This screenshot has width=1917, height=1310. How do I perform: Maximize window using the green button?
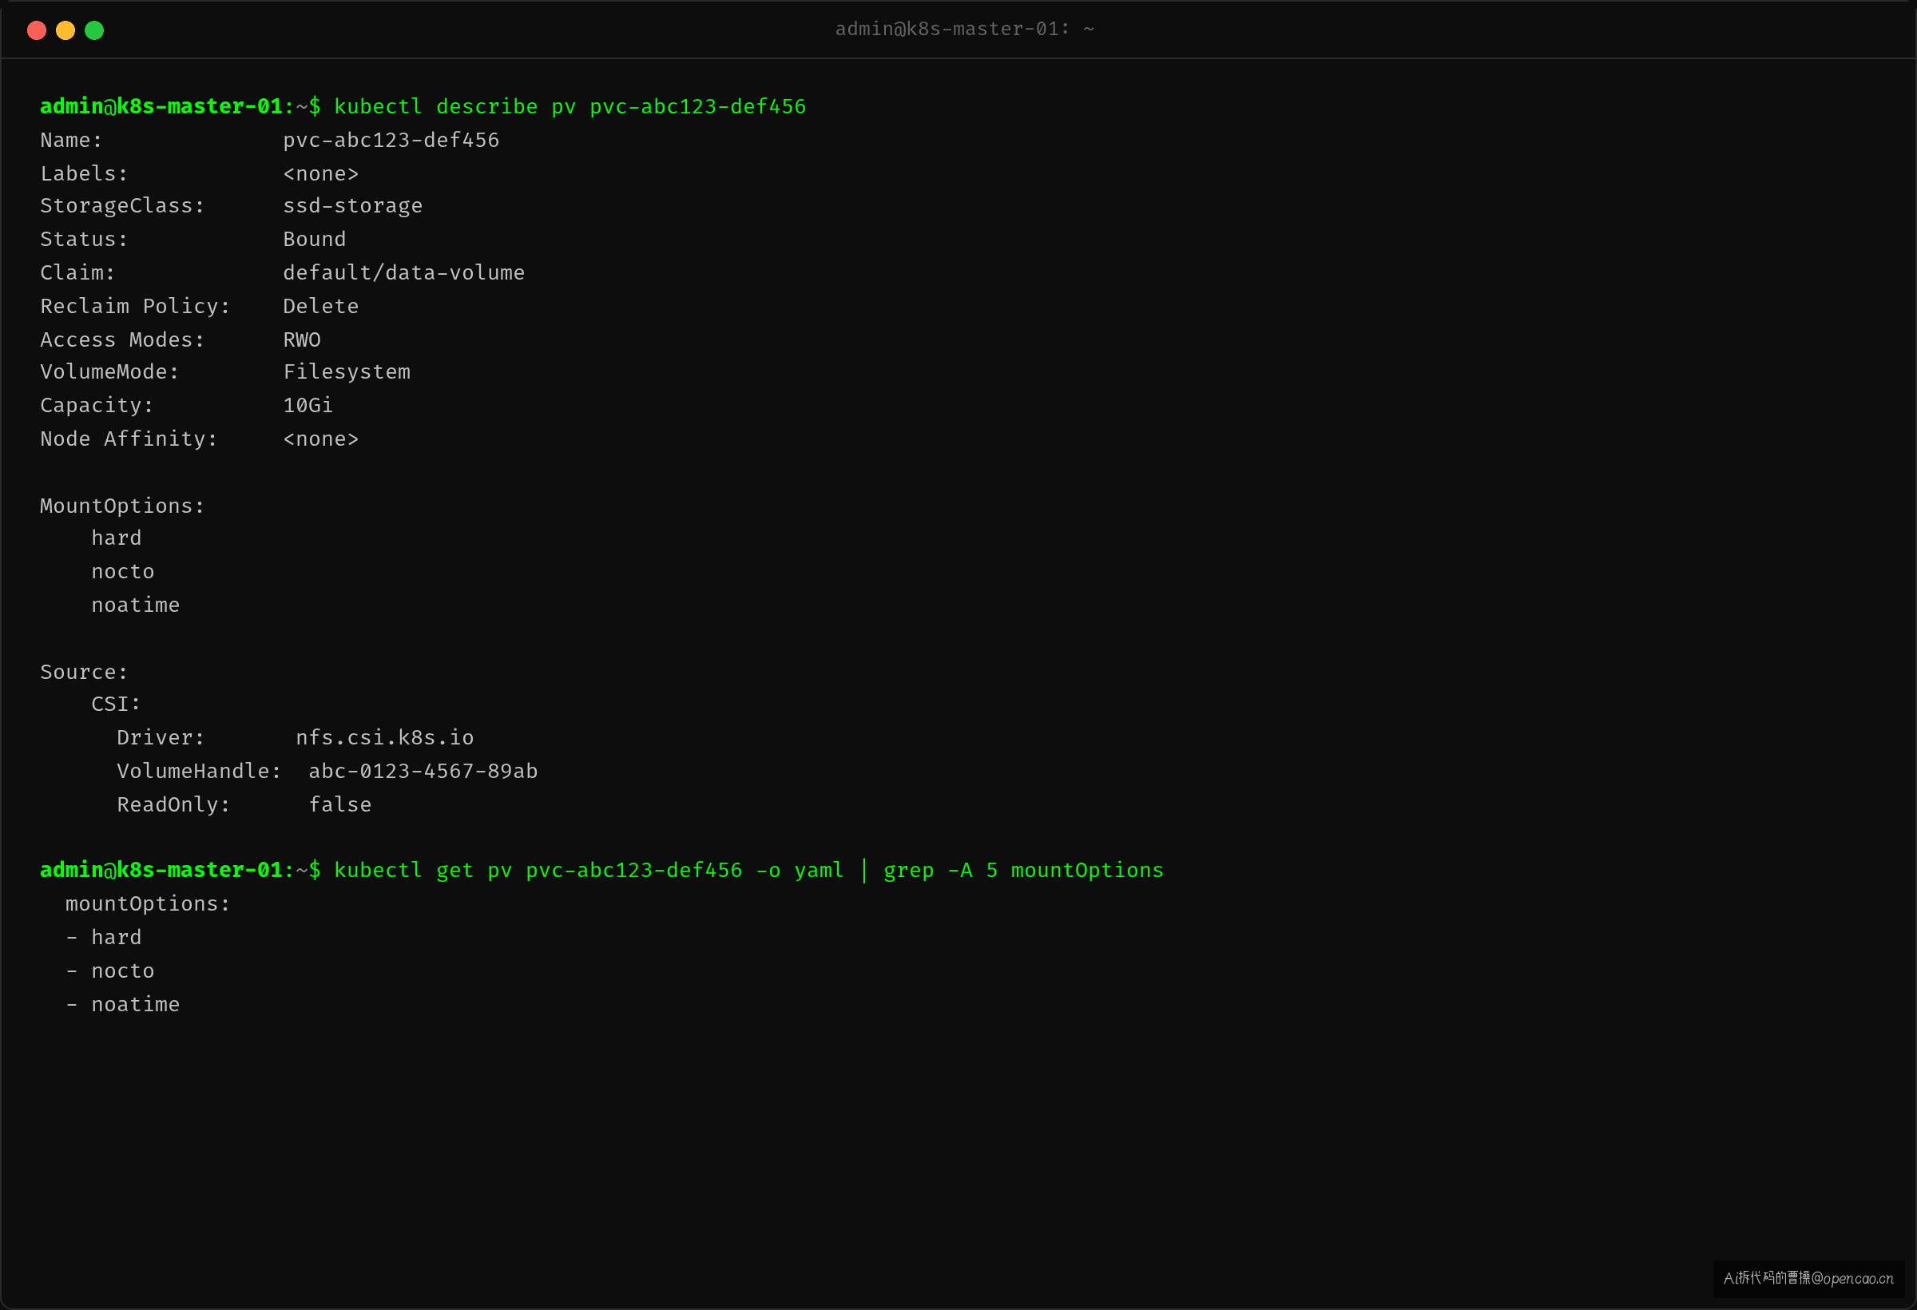(94, 30)
